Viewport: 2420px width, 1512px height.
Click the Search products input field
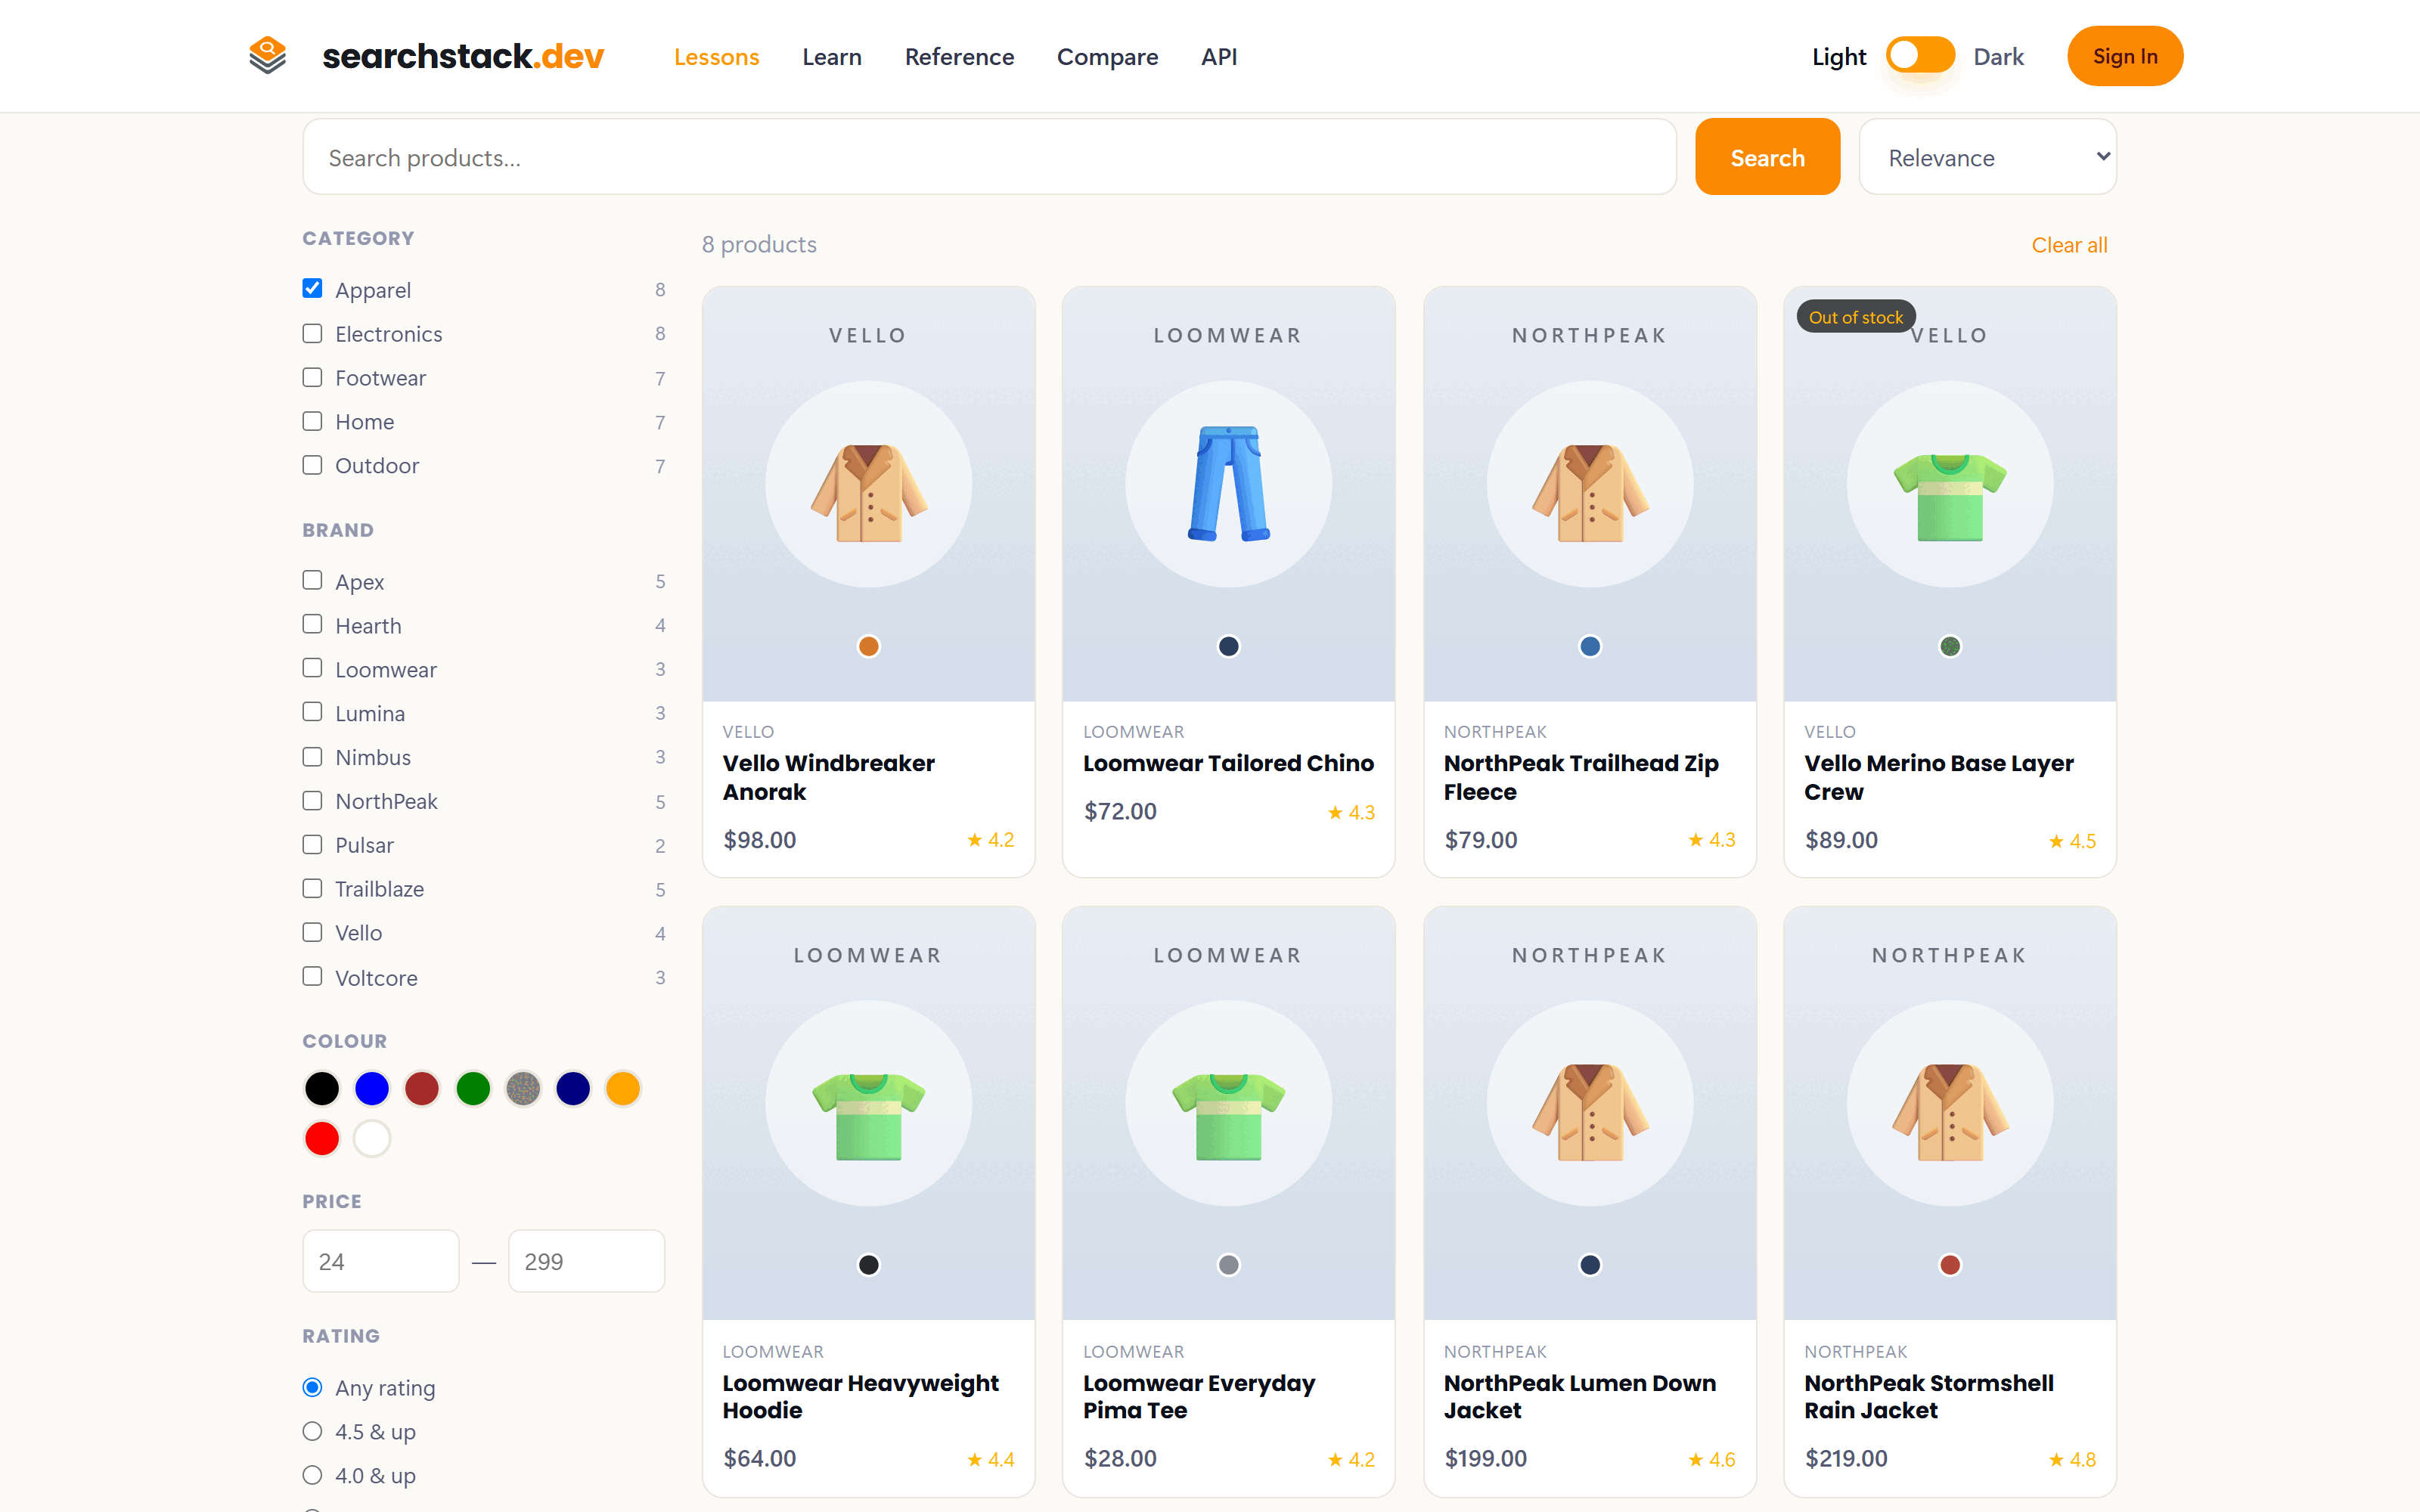click(x=989, y=157)
